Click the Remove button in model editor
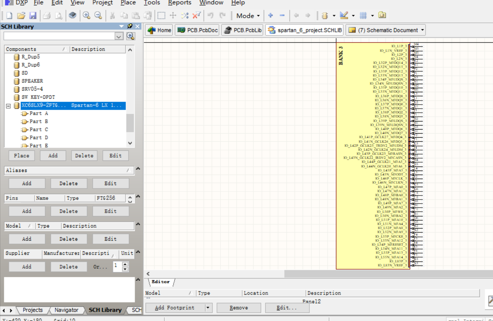Image resolution: width=493 pixels, height=321 pixels. pyautogui.click(x=239, y=308)
